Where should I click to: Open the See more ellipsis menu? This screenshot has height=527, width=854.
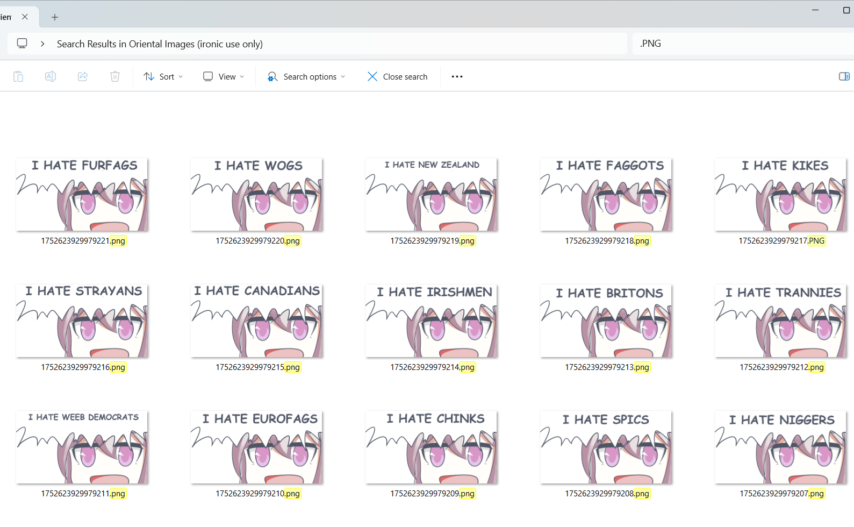[x=457, y=76]
